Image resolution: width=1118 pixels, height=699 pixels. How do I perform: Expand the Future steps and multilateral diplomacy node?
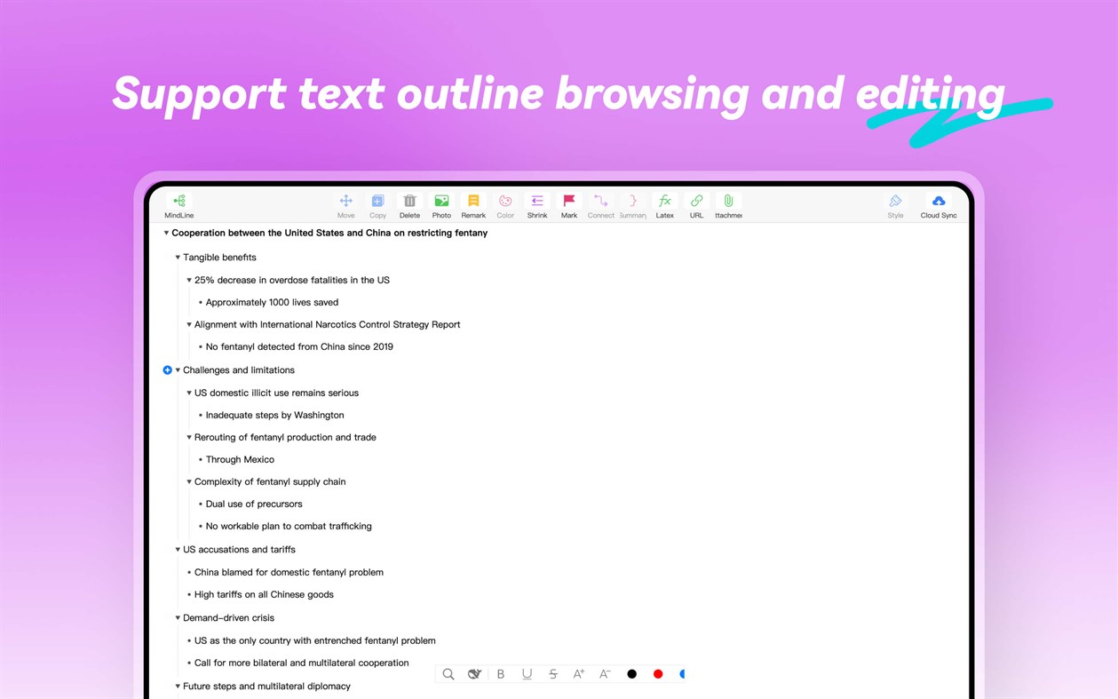178,686
